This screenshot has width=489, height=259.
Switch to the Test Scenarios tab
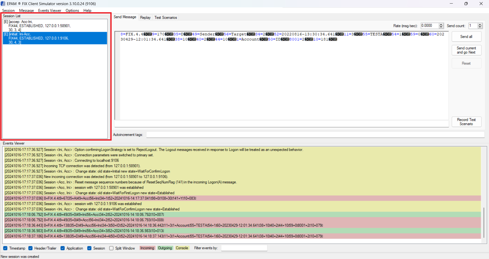[166, 18]
